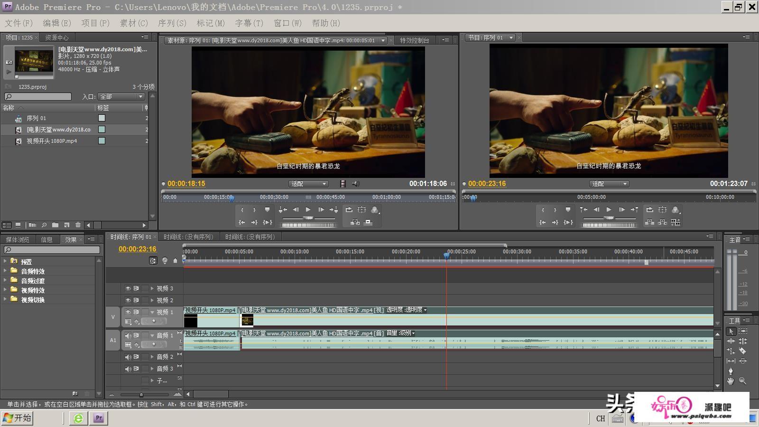Set unnumbered marker in source monitor

267,210
